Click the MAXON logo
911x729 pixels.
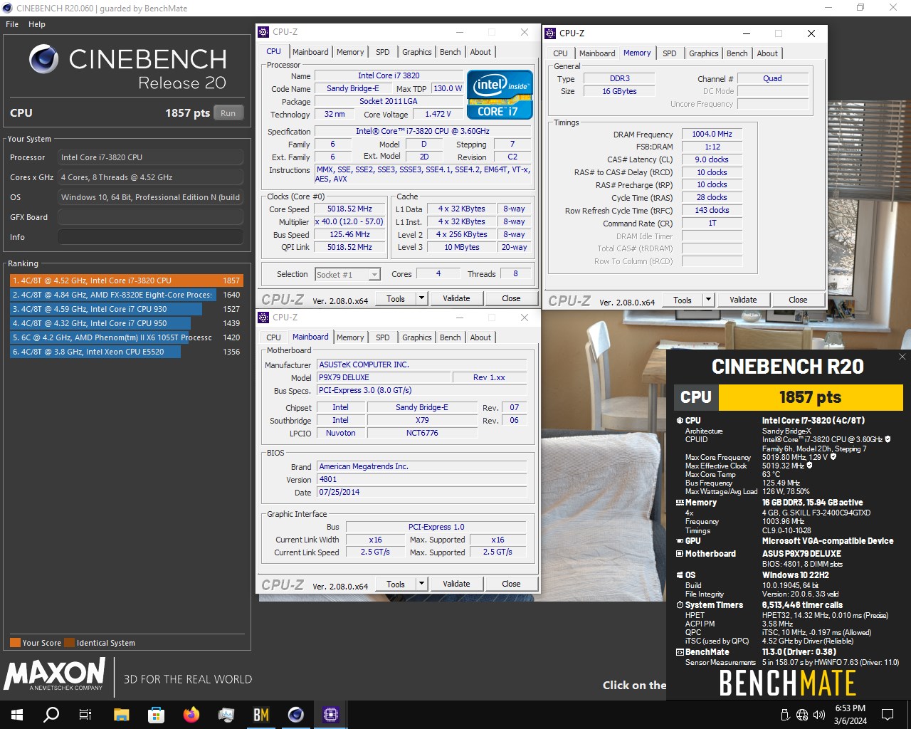click(55, 674)
